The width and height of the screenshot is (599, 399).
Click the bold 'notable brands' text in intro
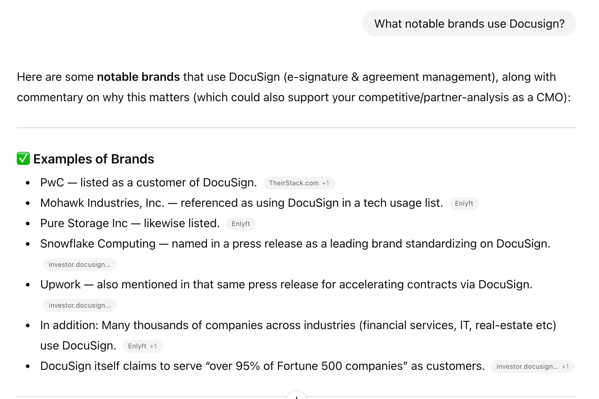(x=138, y=77)
